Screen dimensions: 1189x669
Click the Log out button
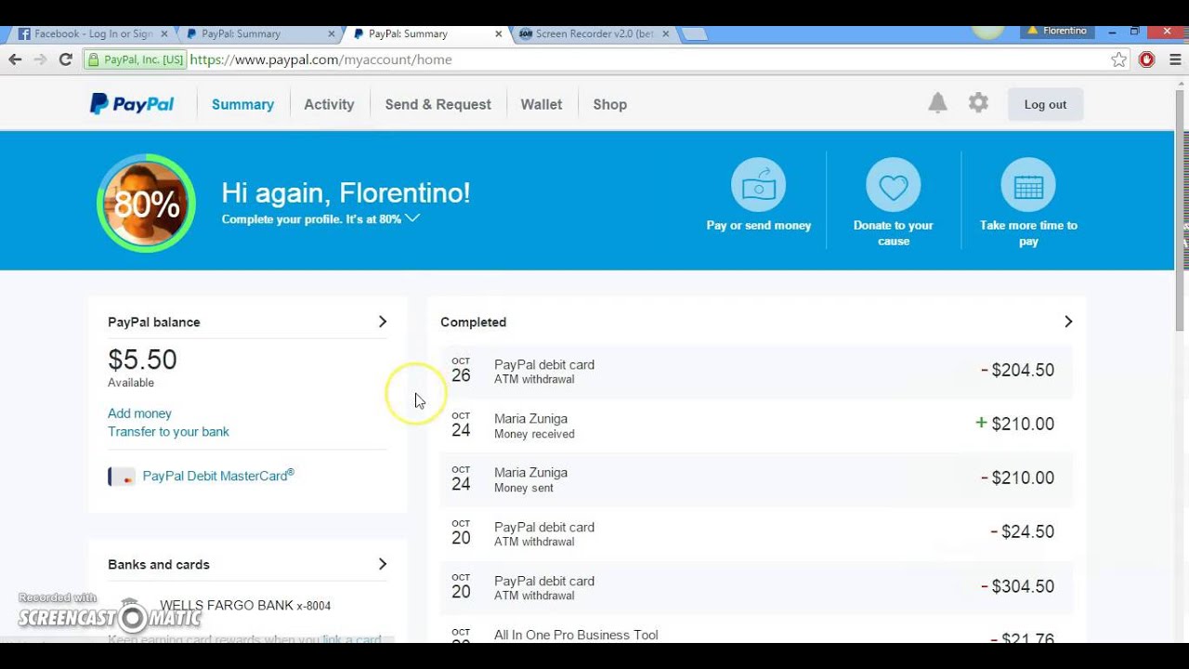pos(1045,104)
